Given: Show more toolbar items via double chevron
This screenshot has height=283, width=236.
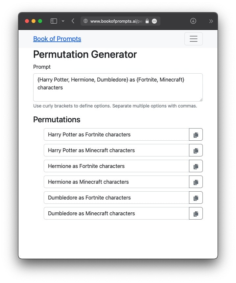Looking at the screenshot, I should [x=211, y=21].
